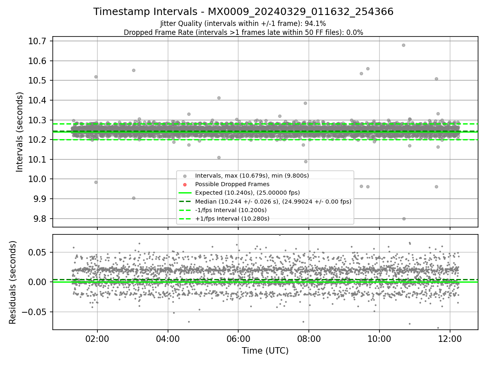The image size is (487, 365).
Task: Click the solid green 'Expected' legend line sample
Action: click(x=185, y=193)
